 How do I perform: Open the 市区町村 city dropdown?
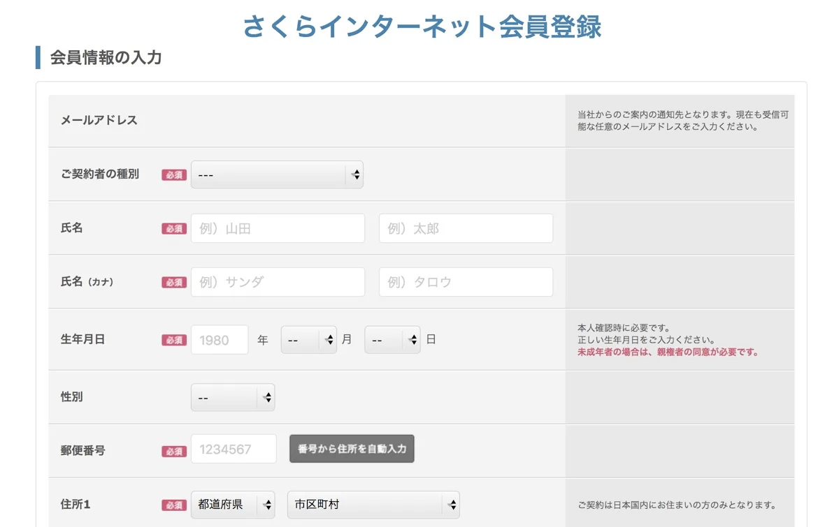click(373, 505)
